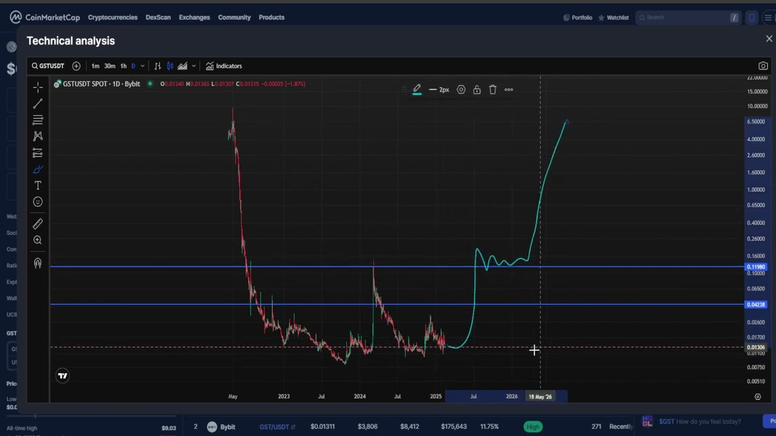Image resolution: width=776 pixels, height=436 pixels.
Task: Delete the selected drawing with trash icon
Action: [493, 90]
